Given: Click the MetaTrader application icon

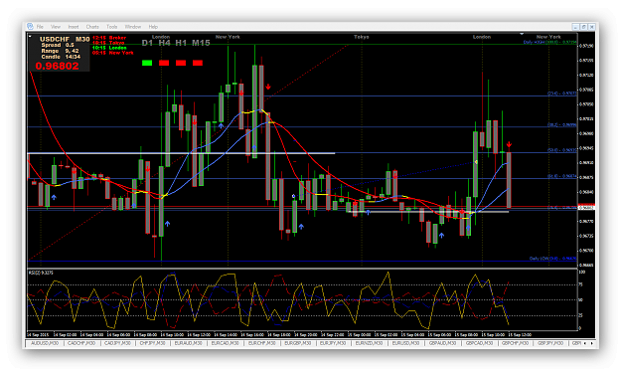Looking at the screenshot, I should tap(30, 26).
